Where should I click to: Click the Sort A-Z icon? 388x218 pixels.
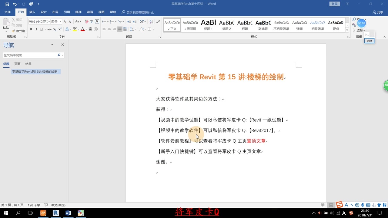point(151,21)
